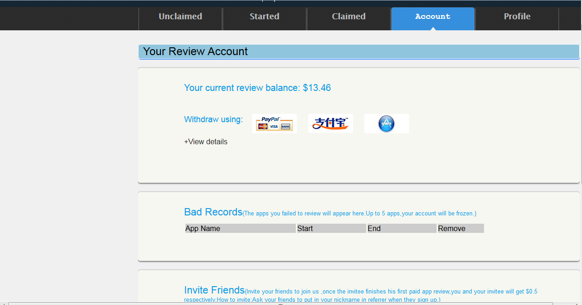Open the Profile tab
This screenshot has width=582, height=305.
tap(517, 18)
